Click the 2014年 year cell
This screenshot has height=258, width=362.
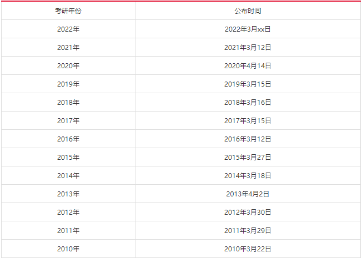pyautogui.click(x=68, y=176)
